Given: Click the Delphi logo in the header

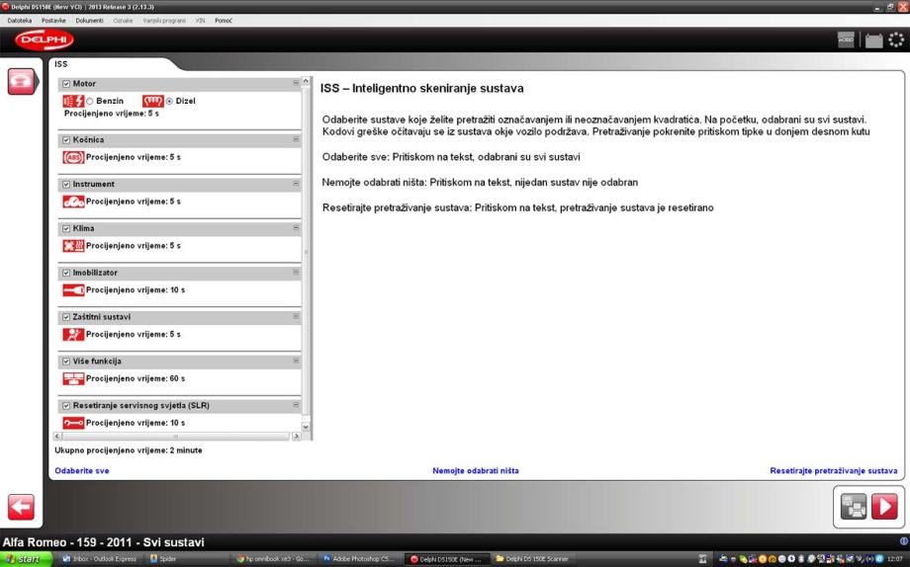Looking at the screenshot, I should coord(45,40).
